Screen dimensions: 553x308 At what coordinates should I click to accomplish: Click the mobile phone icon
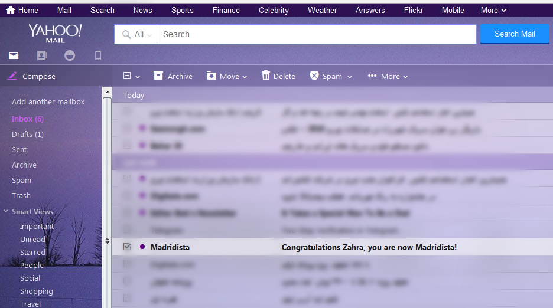[98, 55]
